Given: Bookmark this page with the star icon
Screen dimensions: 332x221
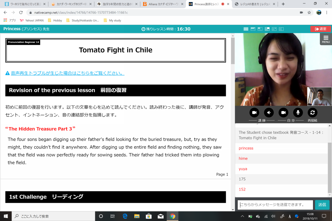Looking at the screenshot, I should (309, 12).
